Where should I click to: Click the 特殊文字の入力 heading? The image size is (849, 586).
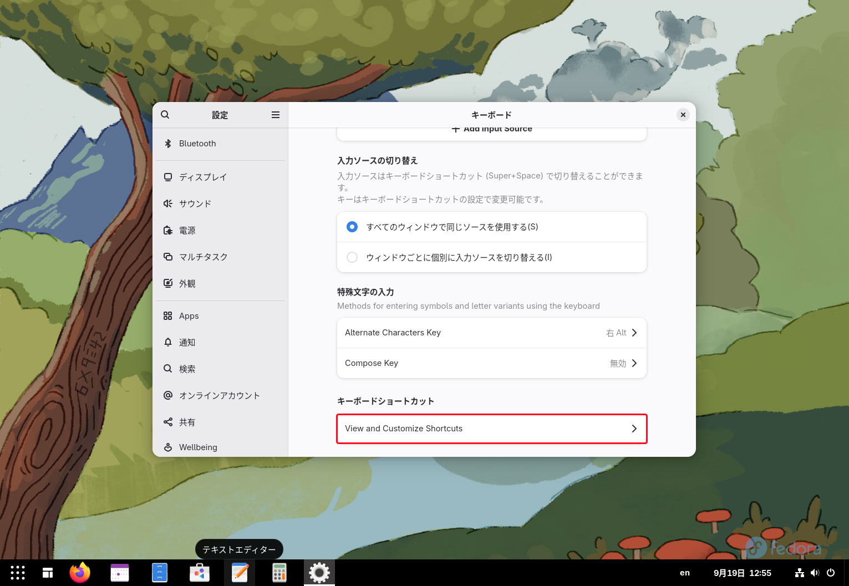tap(365, 292)
